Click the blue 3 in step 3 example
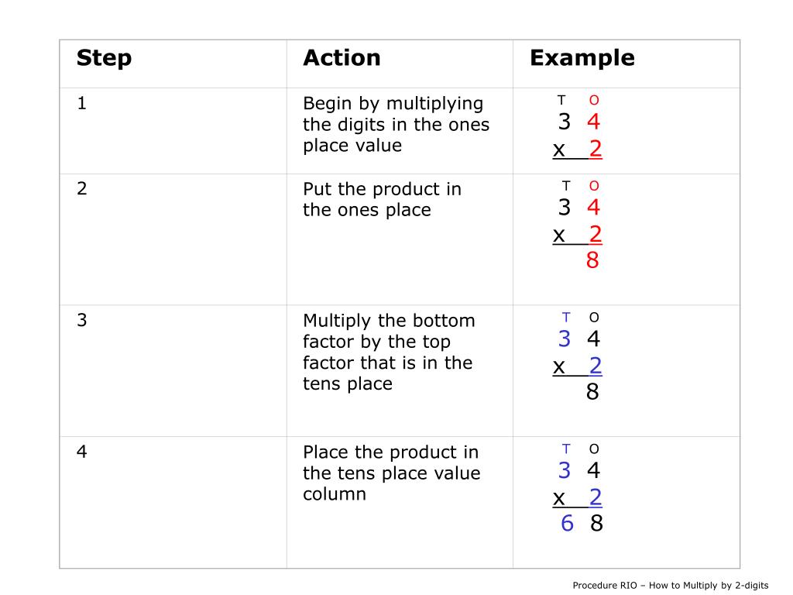 [x=565, y=339]
